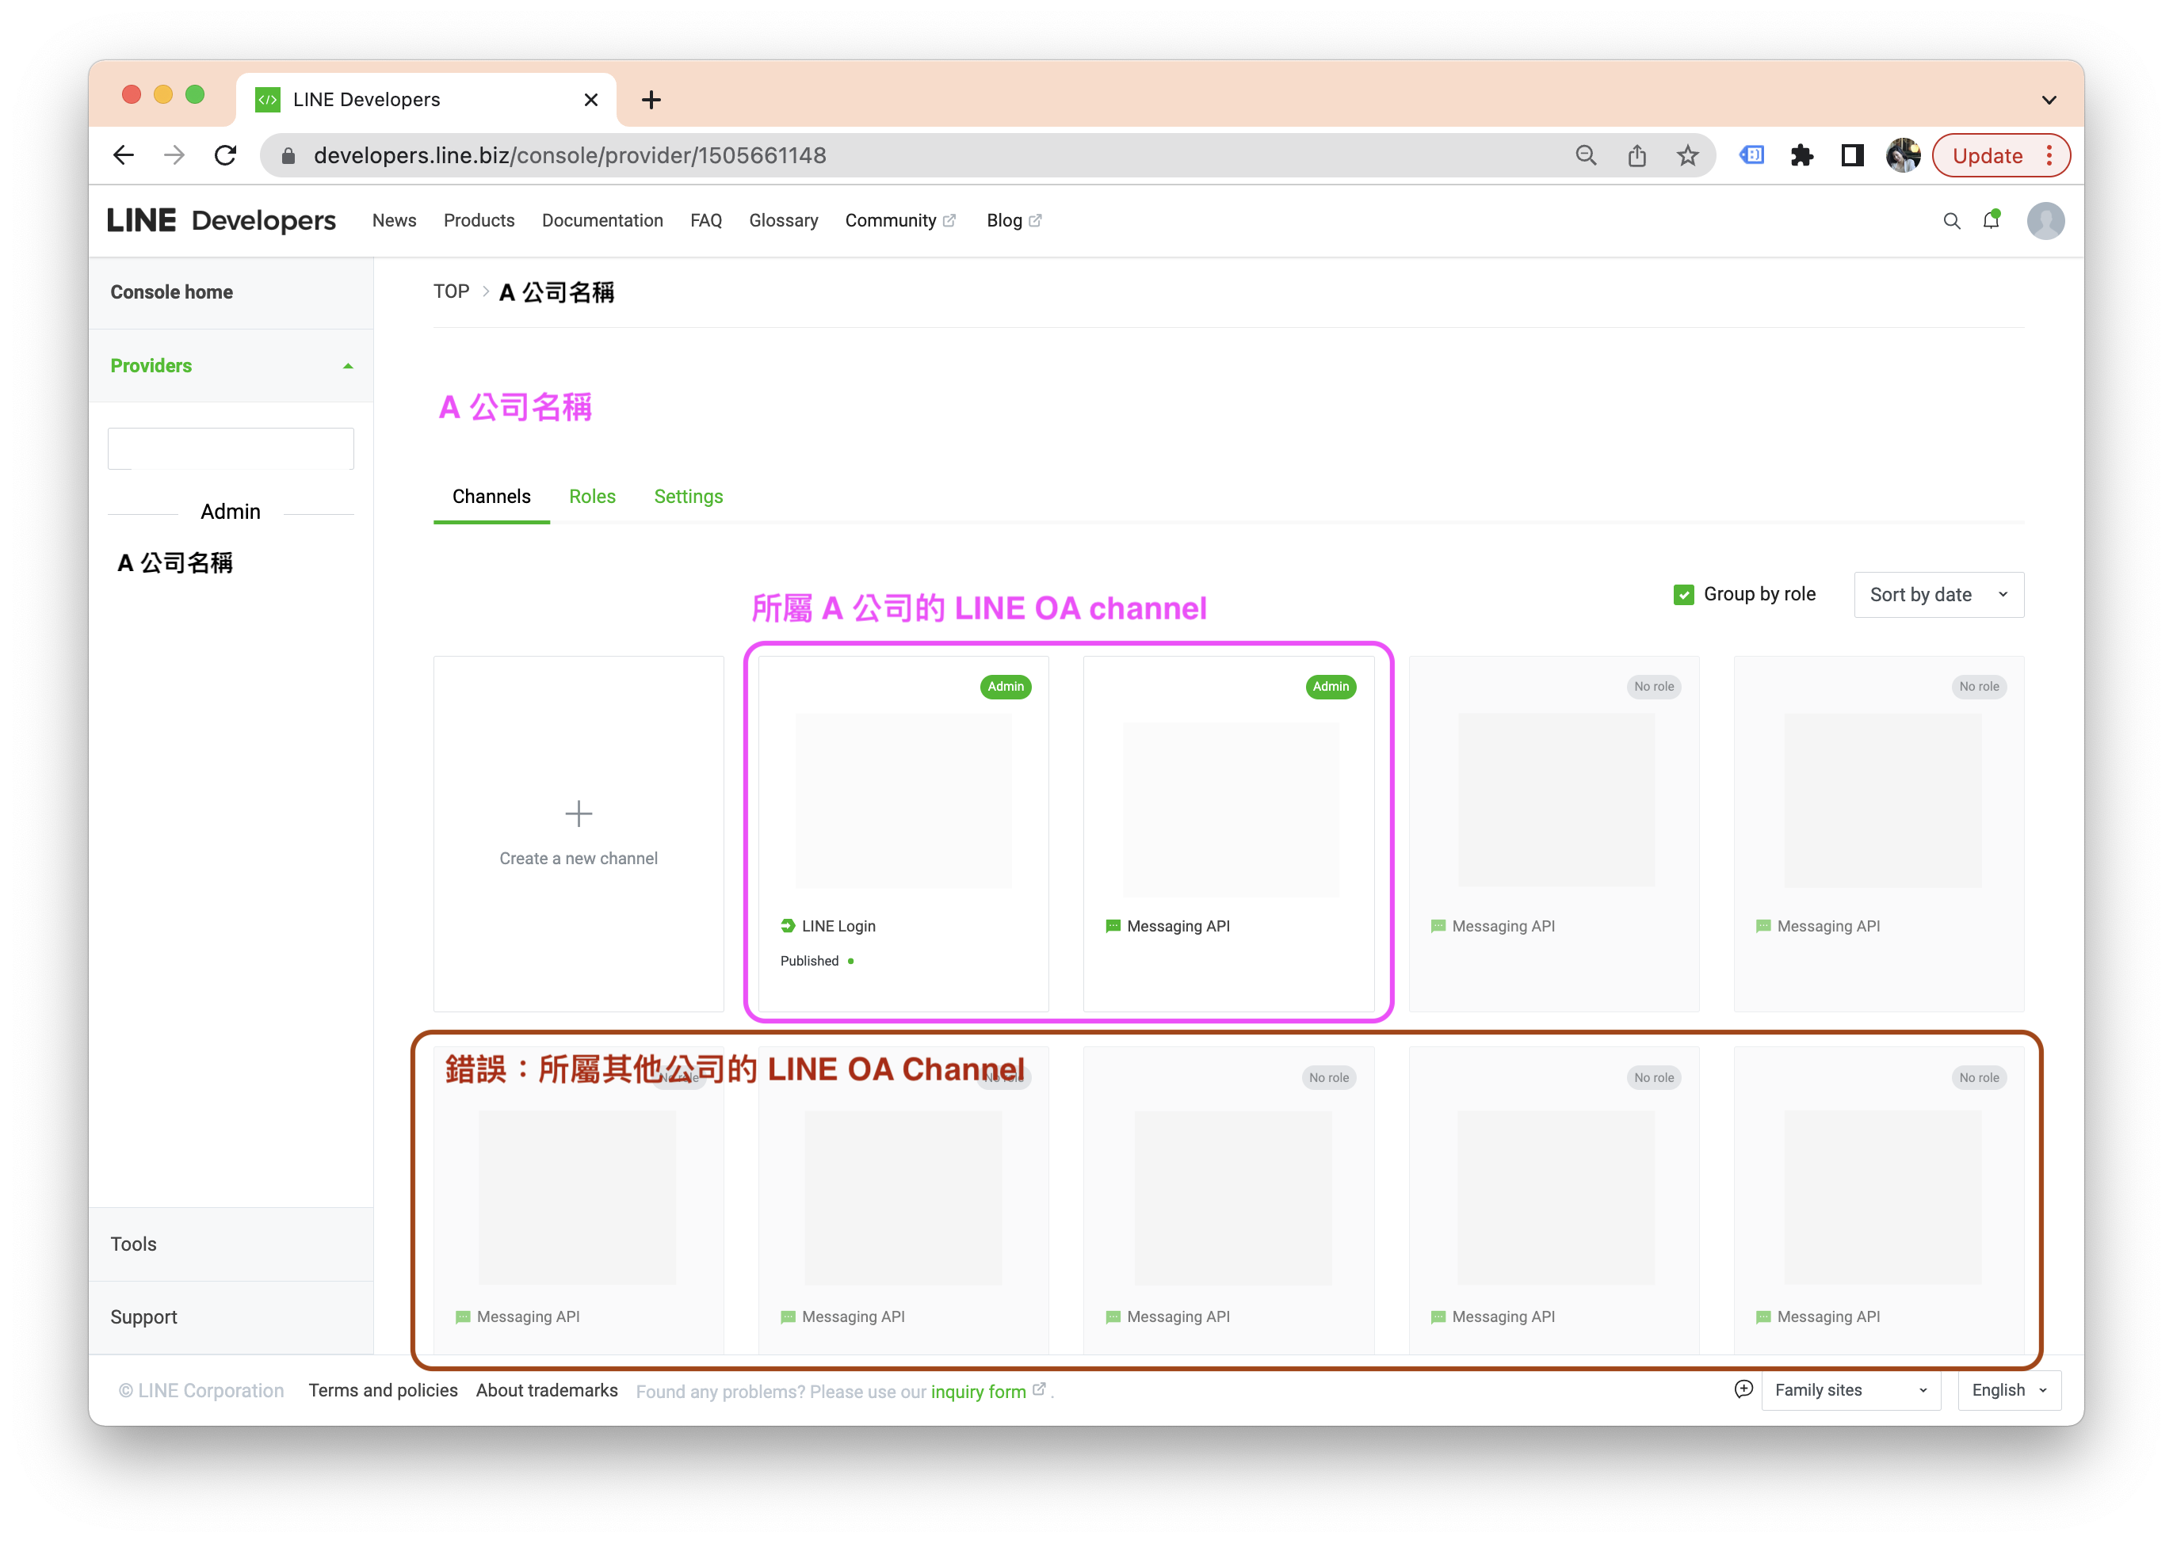Open the FAQ page
This screenshot has height=1543, width=2173.
point(706,220)
